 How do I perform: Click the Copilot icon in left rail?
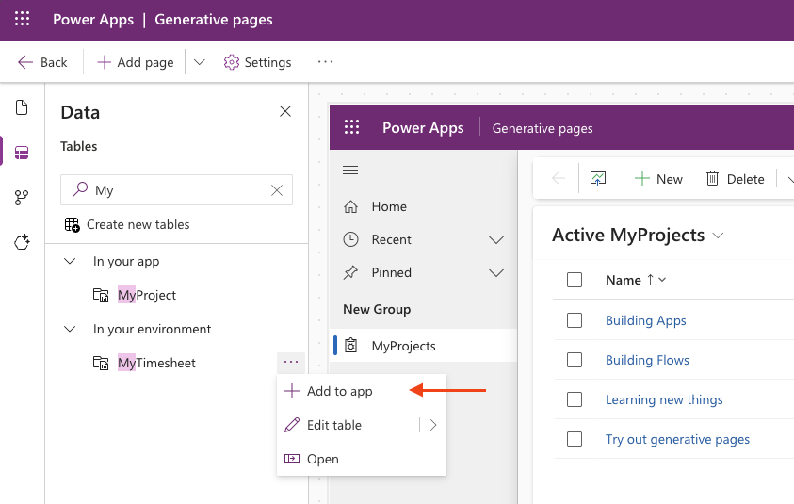(22, 242)
